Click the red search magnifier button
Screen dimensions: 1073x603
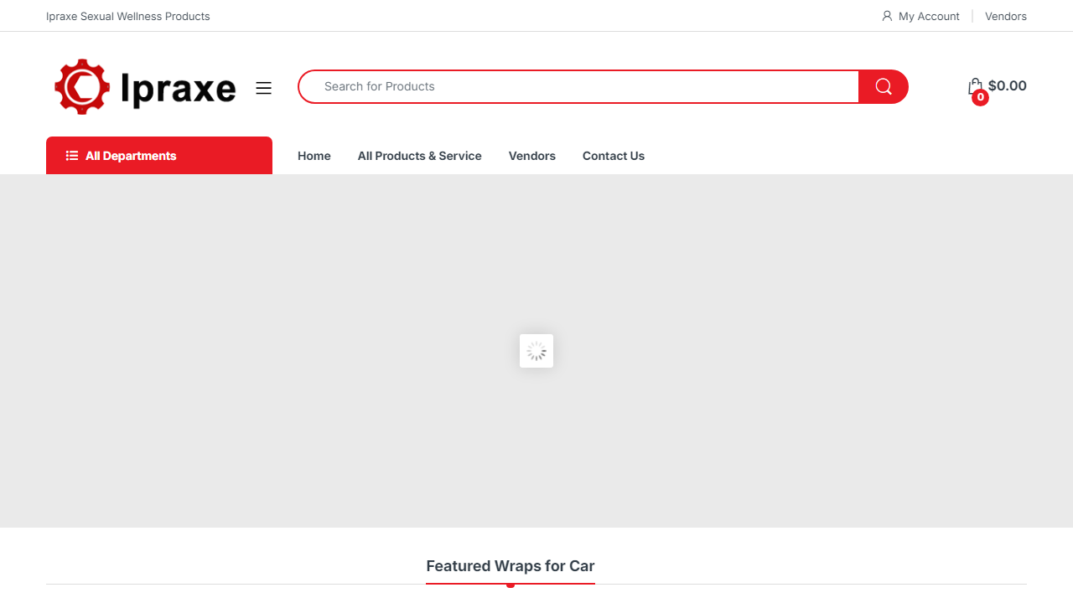click(x=884, y=87)
